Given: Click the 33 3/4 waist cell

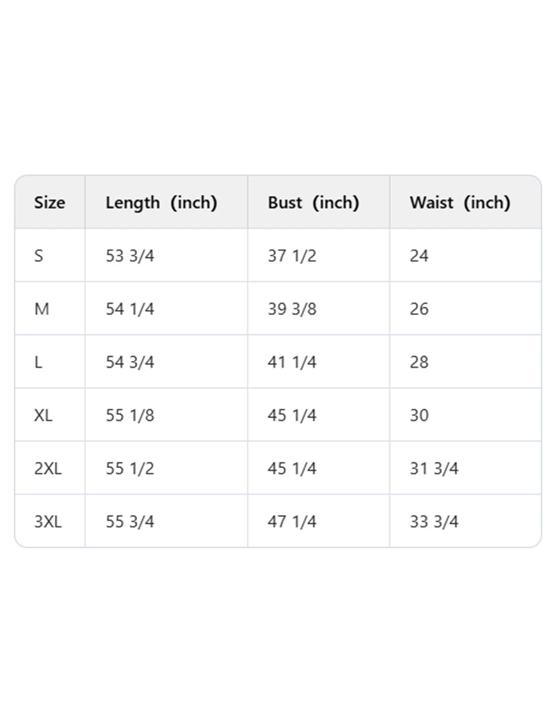Looking at the screenshot, I should pyautogui.click(x=434, y=521).
